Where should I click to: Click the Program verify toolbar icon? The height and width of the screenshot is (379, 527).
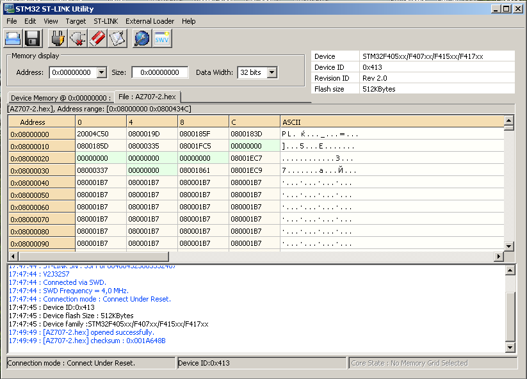(x=116, y=38)
